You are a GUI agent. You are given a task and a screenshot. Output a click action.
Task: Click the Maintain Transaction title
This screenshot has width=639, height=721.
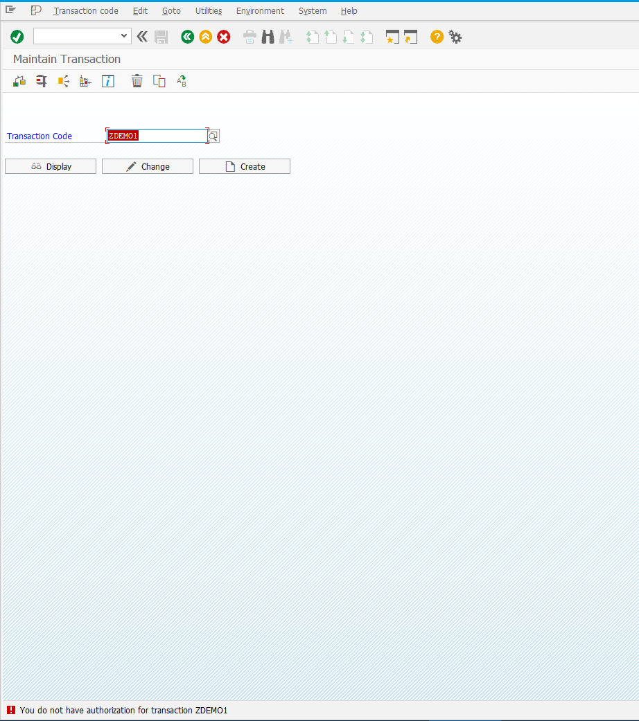point(67,59)
